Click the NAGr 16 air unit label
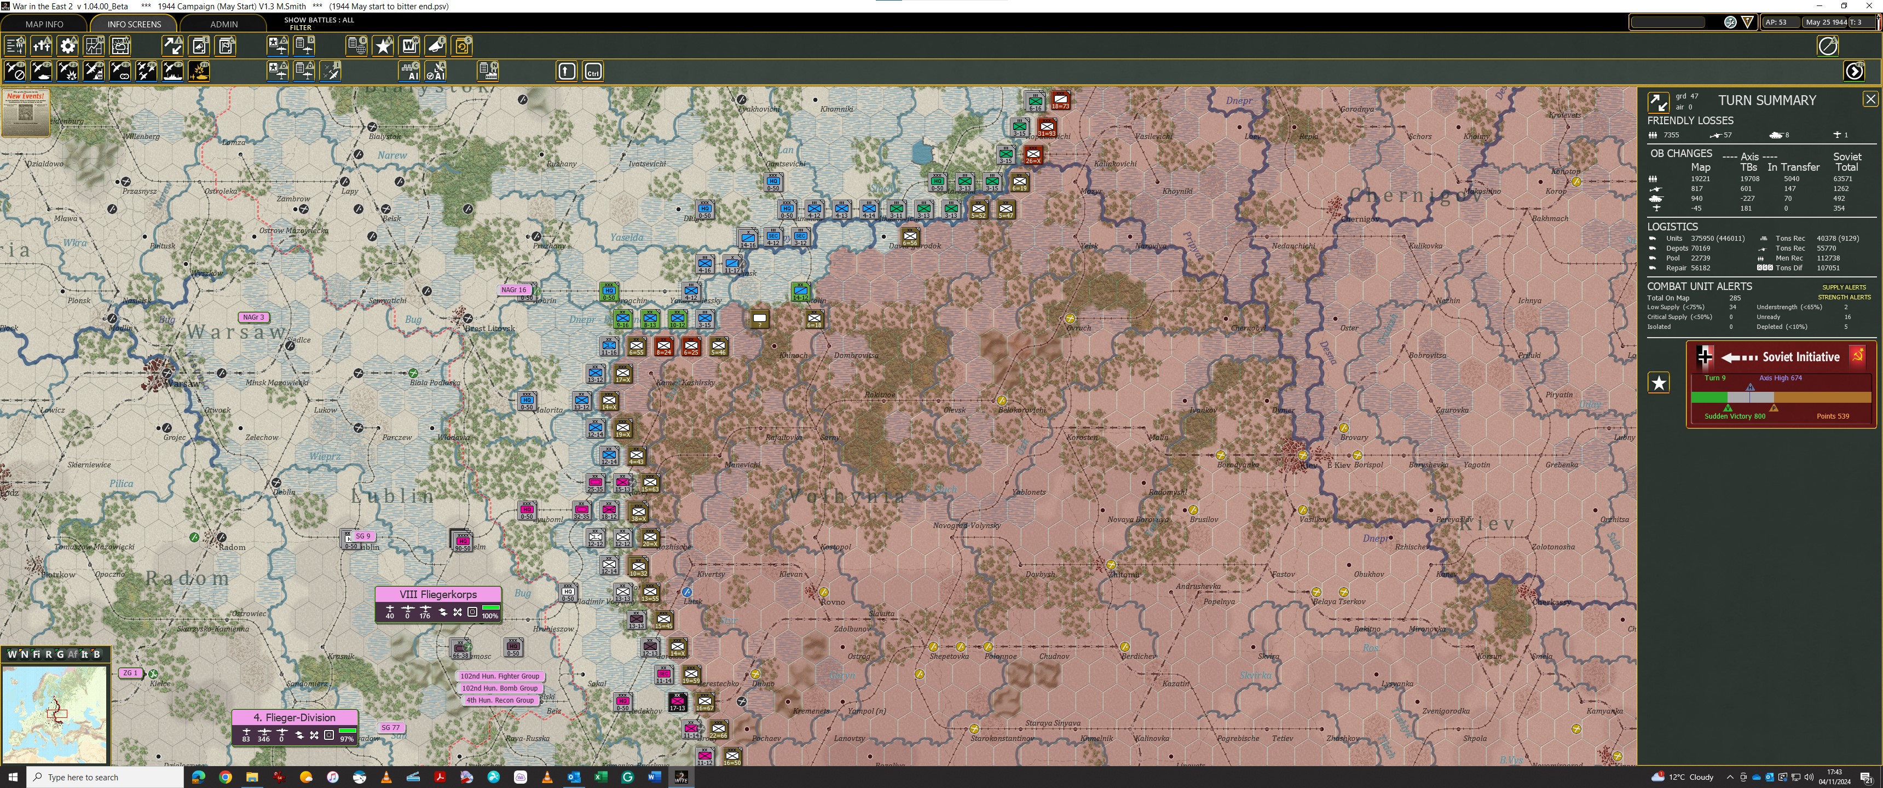The image size is (1883, 788). point(514,289)
